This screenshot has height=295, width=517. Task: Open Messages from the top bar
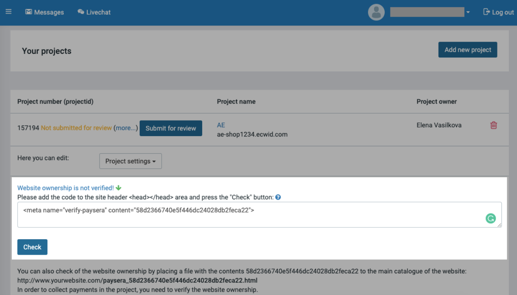[x=45, y=12]
